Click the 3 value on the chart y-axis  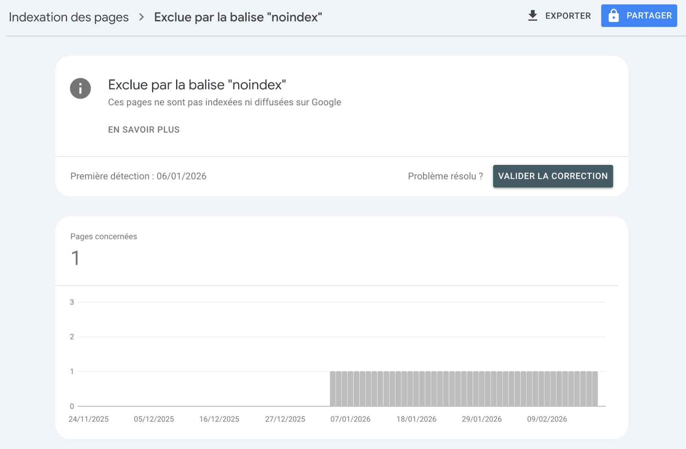72,302
